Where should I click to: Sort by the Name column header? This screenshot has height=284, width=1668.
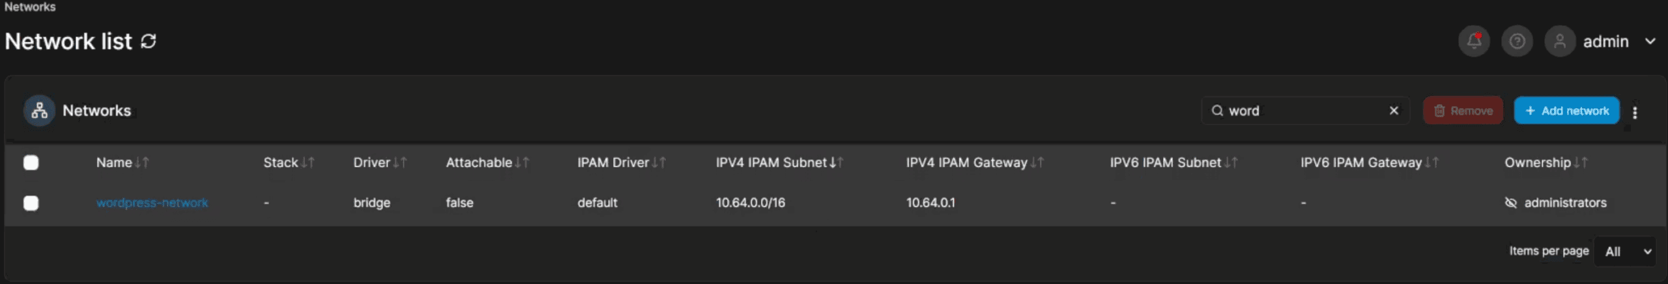click(x=115, y=163)
